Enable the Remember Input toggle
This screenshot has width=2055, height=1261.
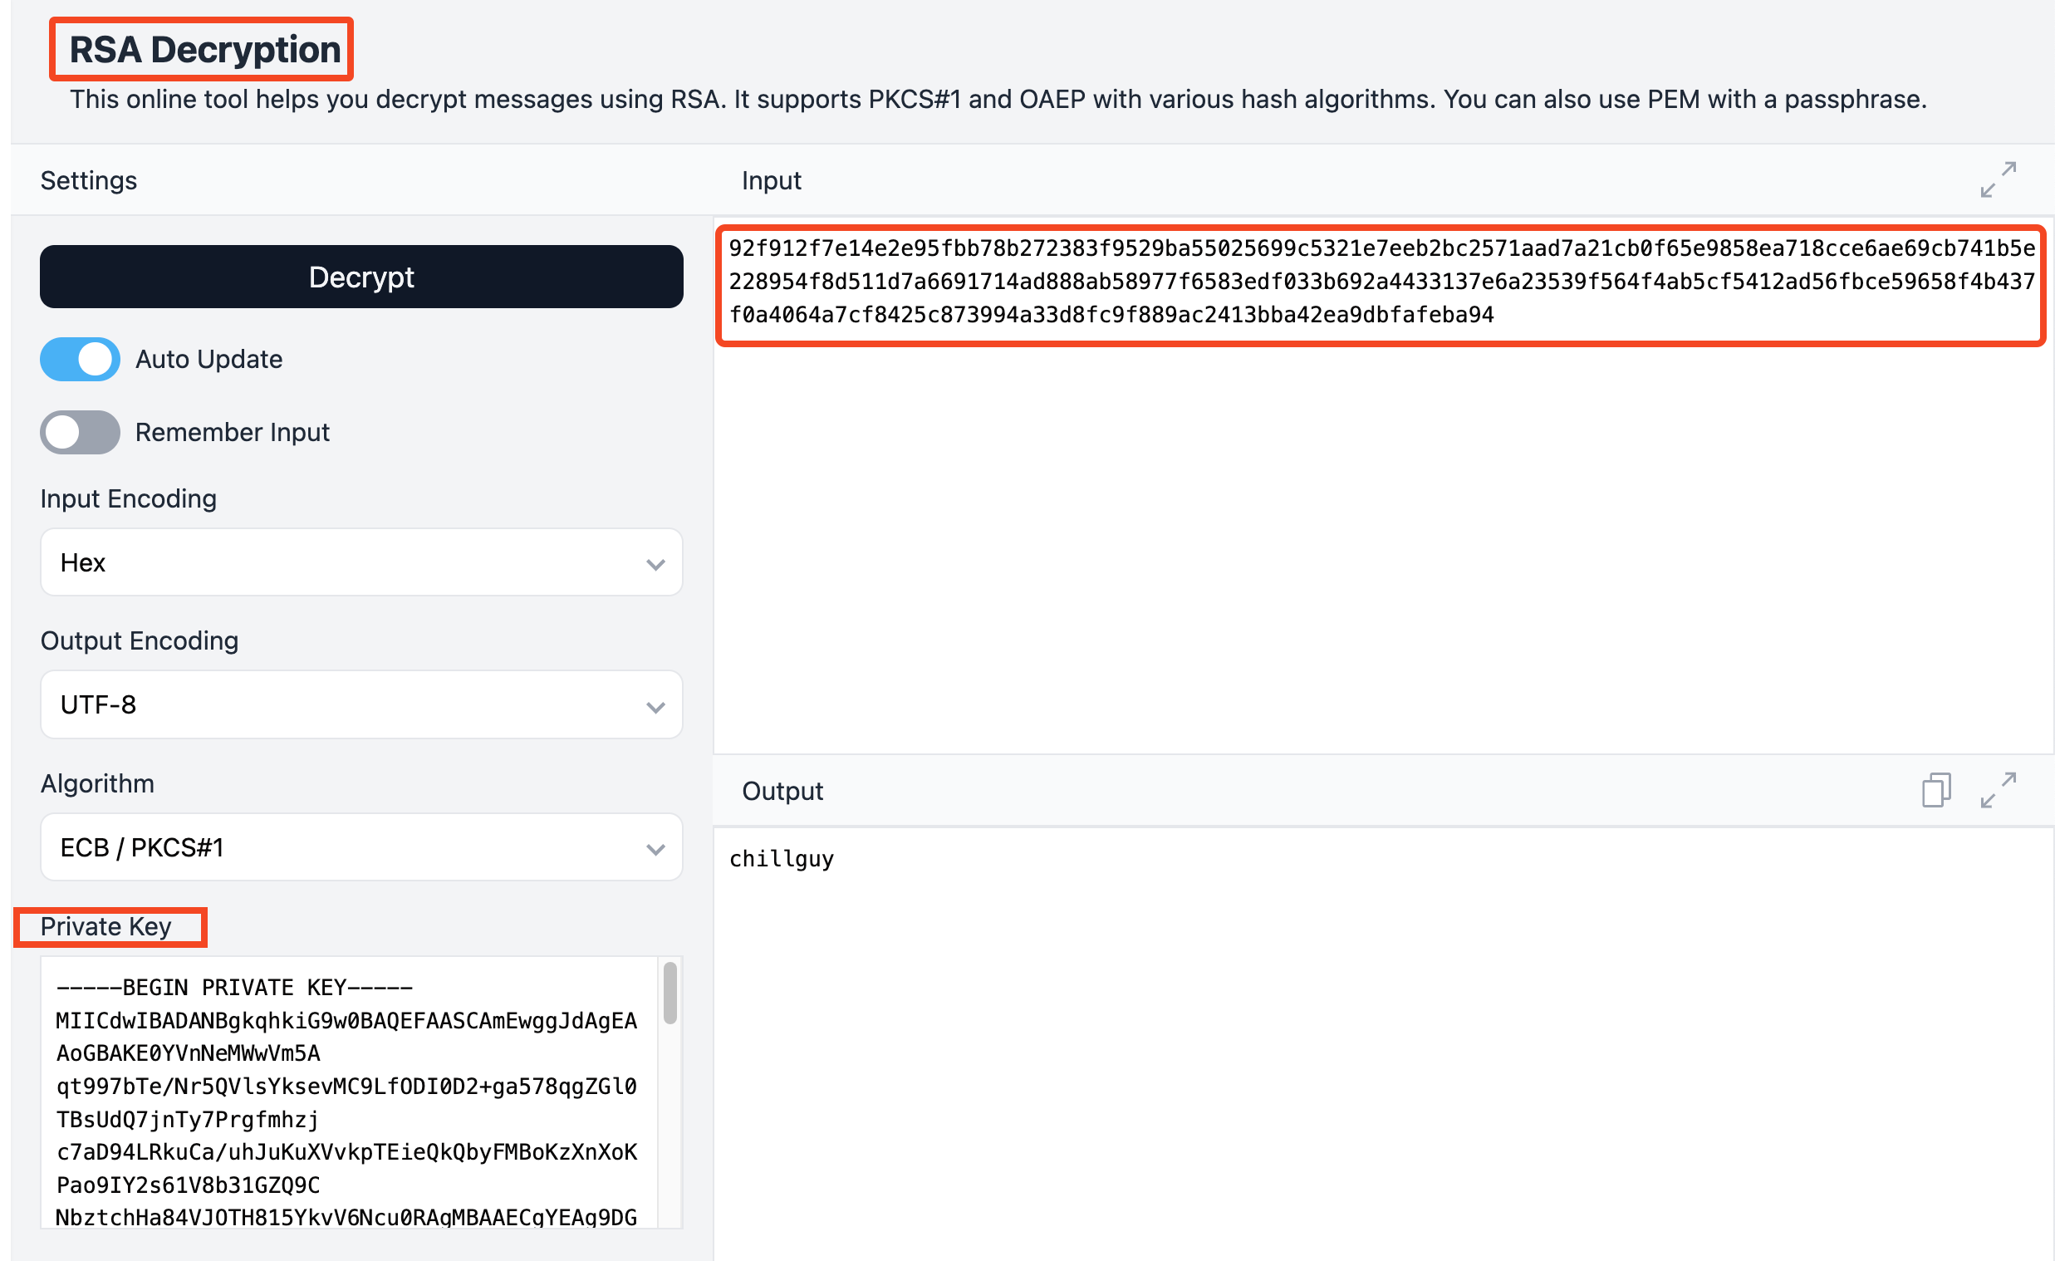click(x=80, y=432)
